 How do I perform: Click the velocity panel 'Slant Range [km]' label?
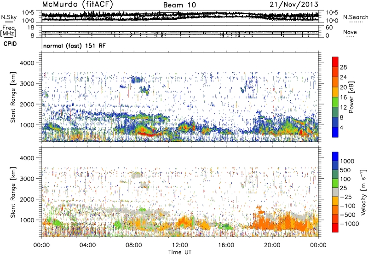(x=13, y=192)
